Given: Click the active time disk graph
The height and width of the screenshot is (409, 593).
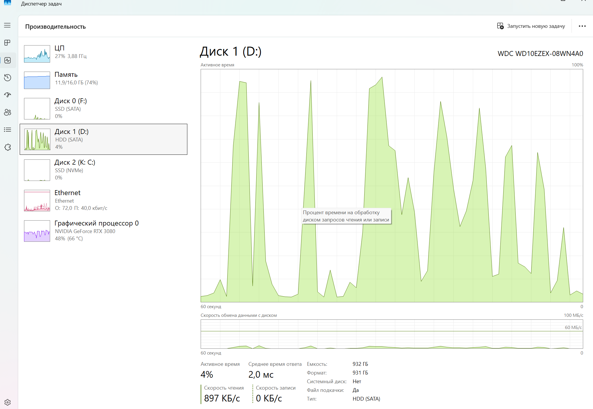Looking at the screenshot, I should [x=392, y=186].
